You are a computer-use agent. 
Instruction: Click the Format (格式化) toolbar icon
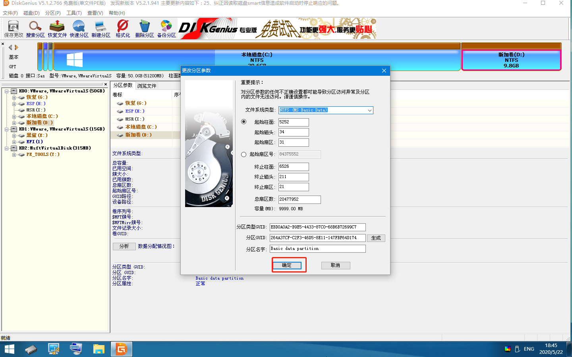[x=123, y=29]
